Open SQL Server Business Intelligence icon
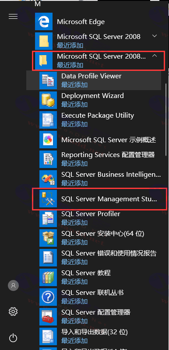 point(48,179)
